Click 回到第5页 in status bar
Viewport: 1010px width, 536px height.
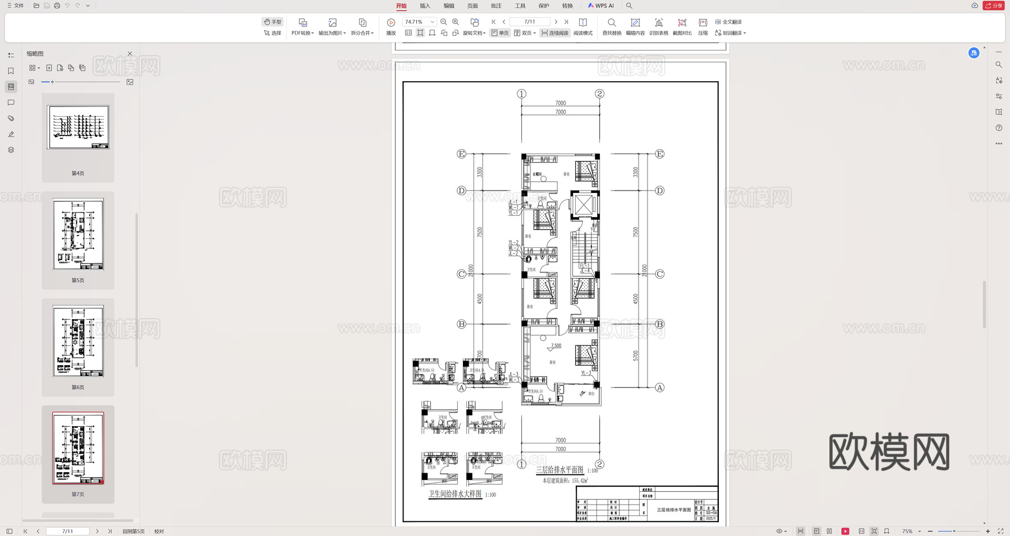(x=134, y=532)
